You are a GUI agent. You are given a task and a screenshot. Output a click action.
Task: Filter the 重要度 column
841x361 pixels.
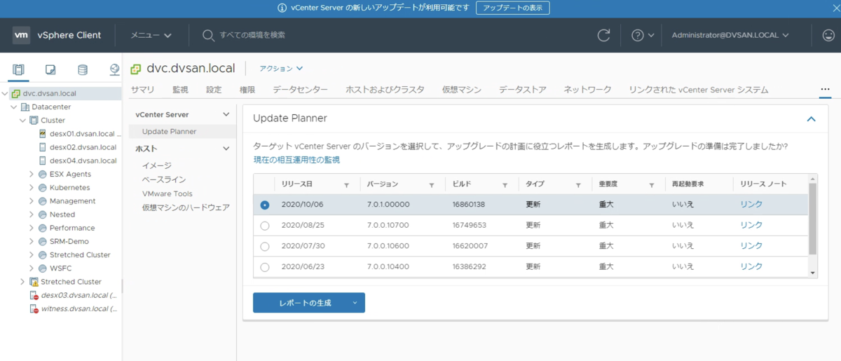(651, 185)
